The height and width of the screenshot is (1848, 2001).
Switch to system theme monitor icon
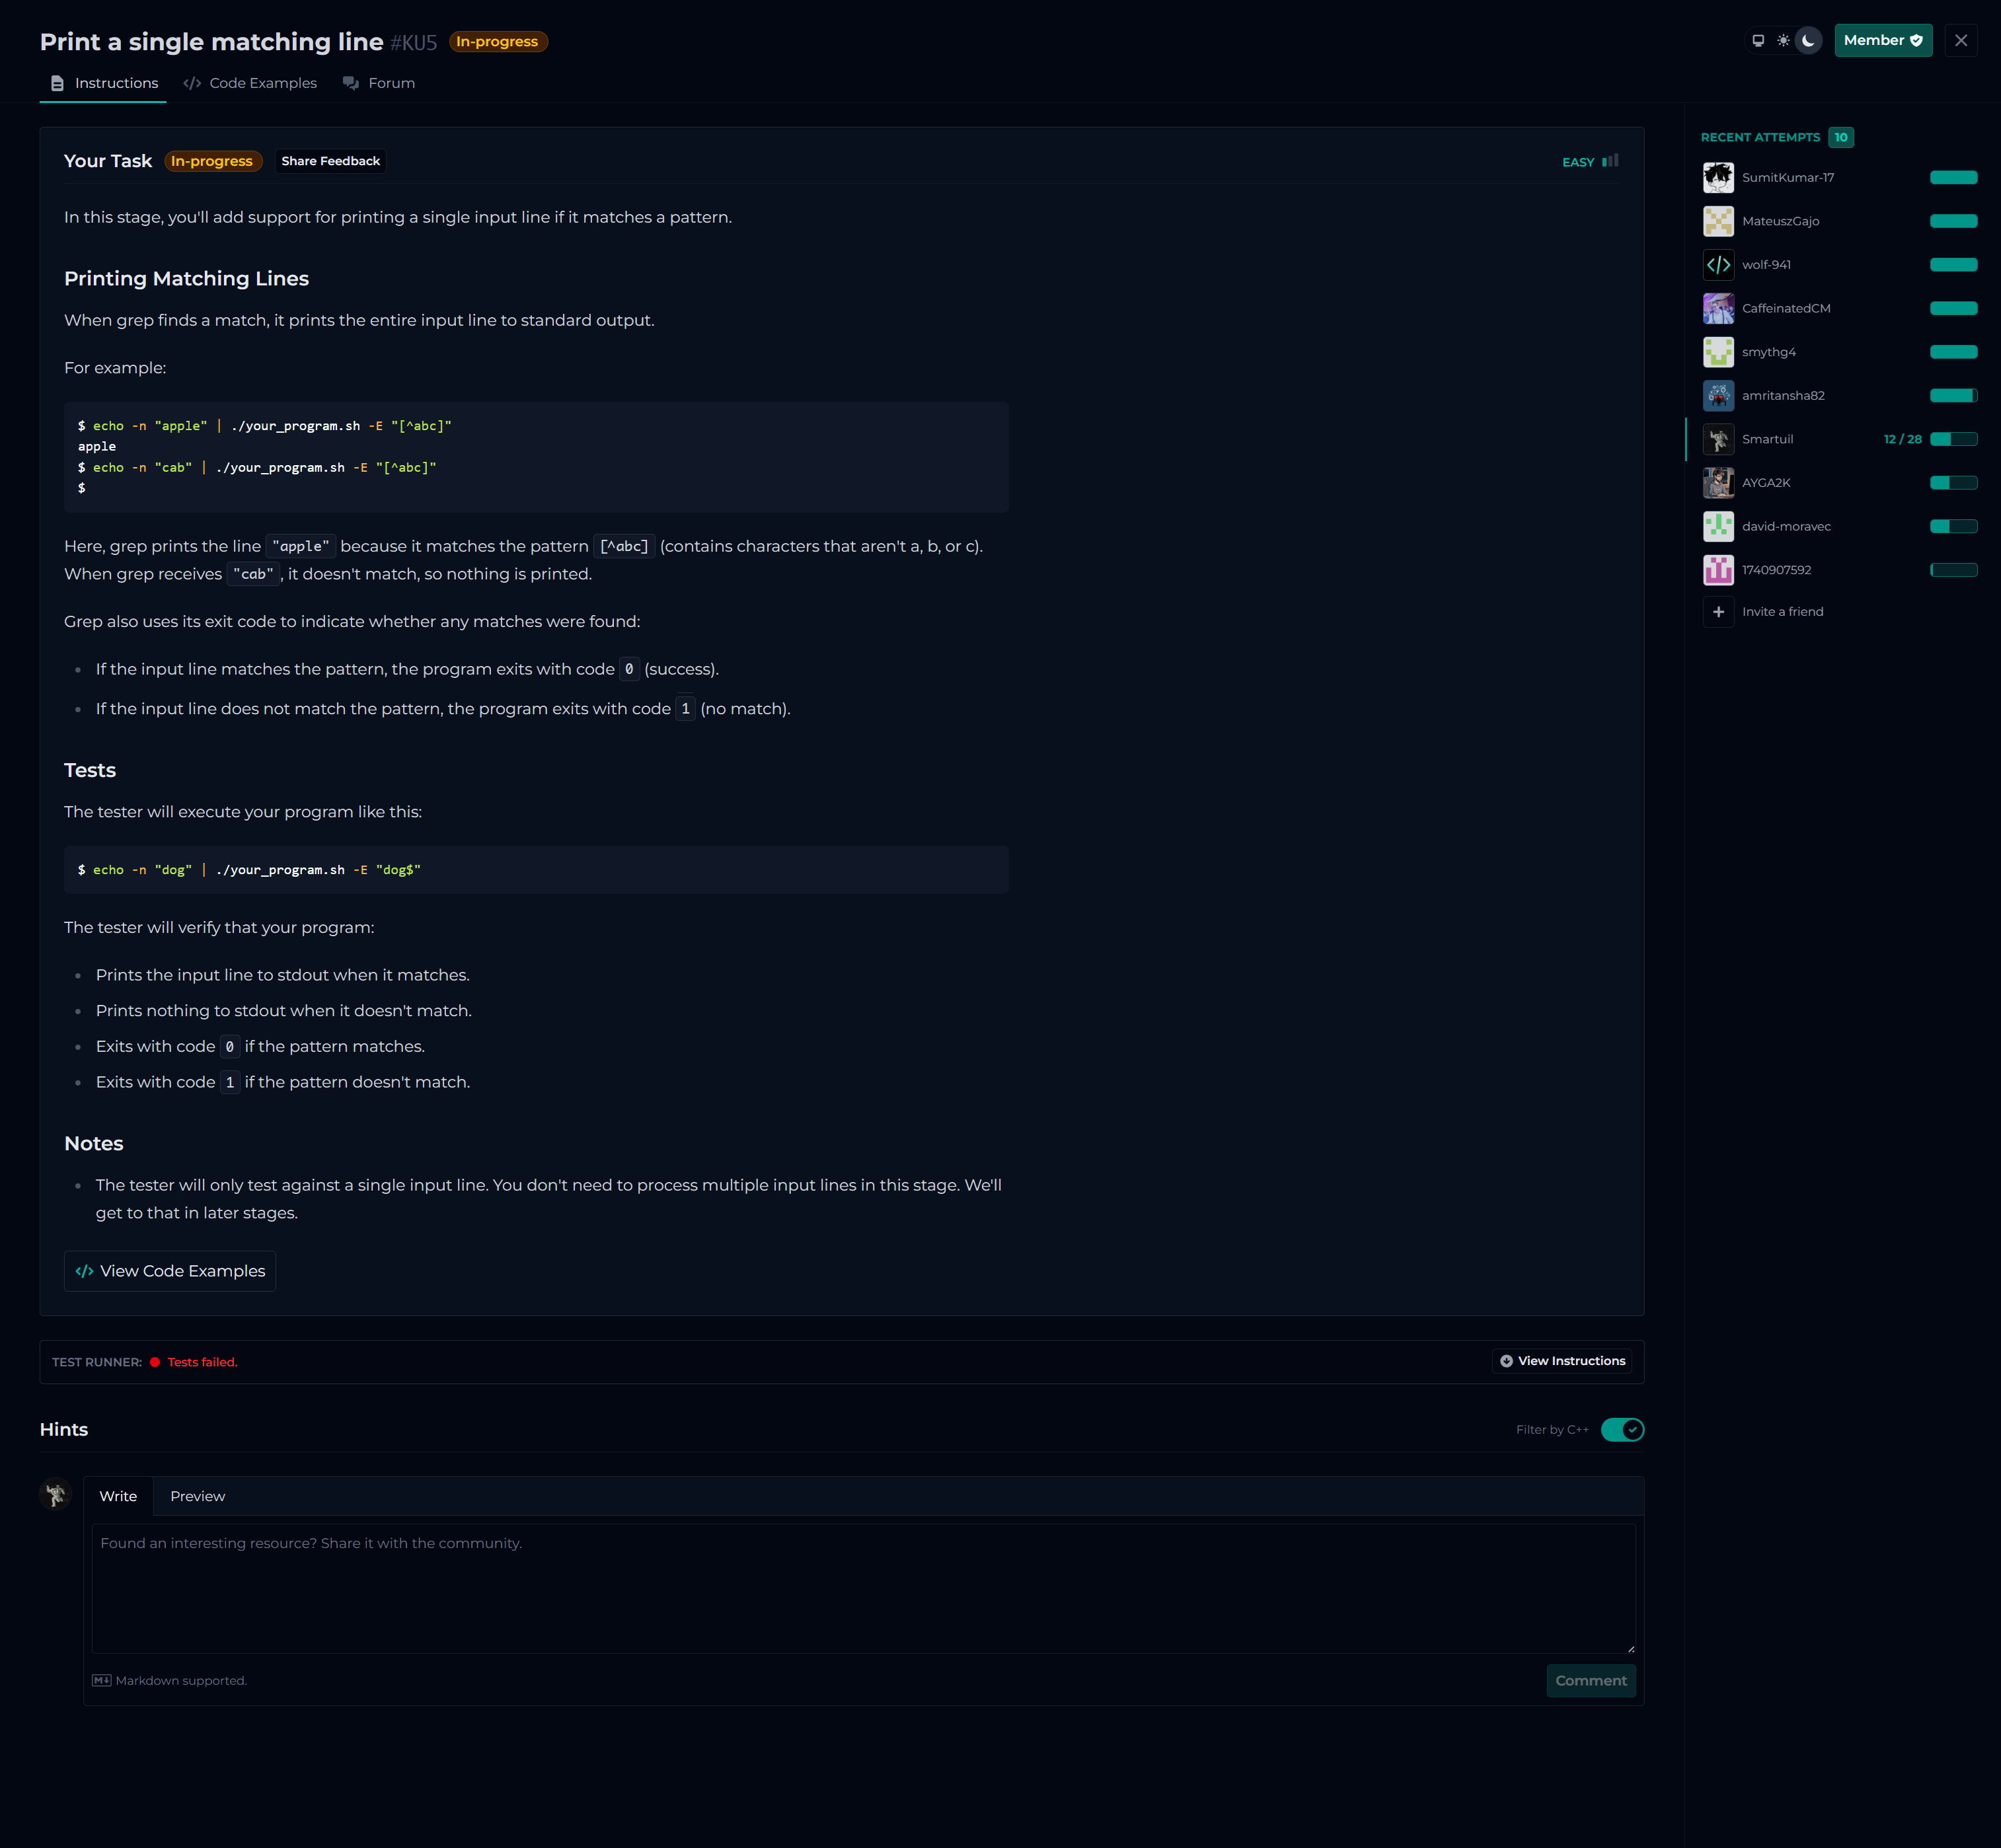[1758, 41]
